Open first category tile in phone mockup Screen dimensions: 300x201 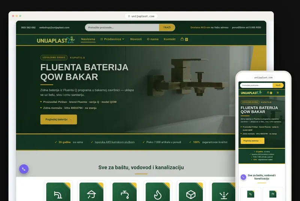pos(250,194)
